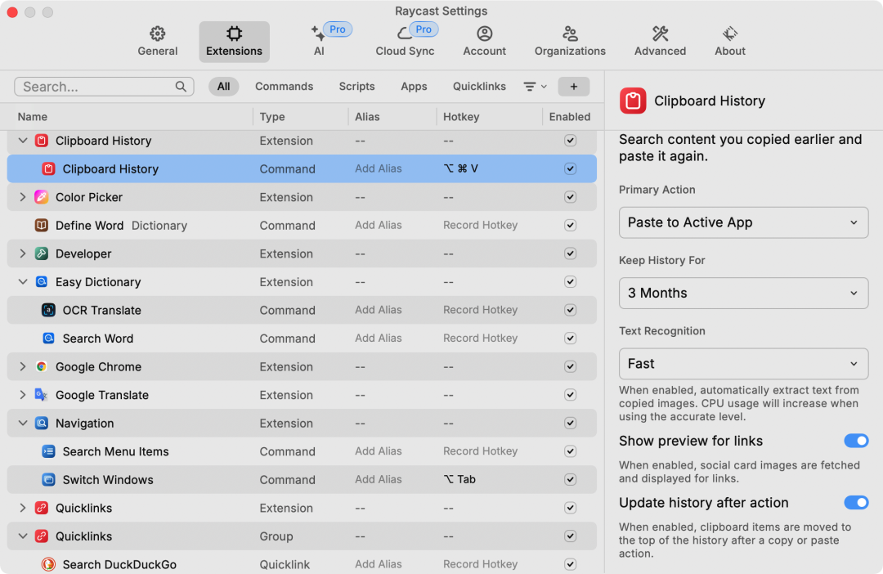Click the Color Picker extension icon
This screenshot has height=574, width=883.
42,197
